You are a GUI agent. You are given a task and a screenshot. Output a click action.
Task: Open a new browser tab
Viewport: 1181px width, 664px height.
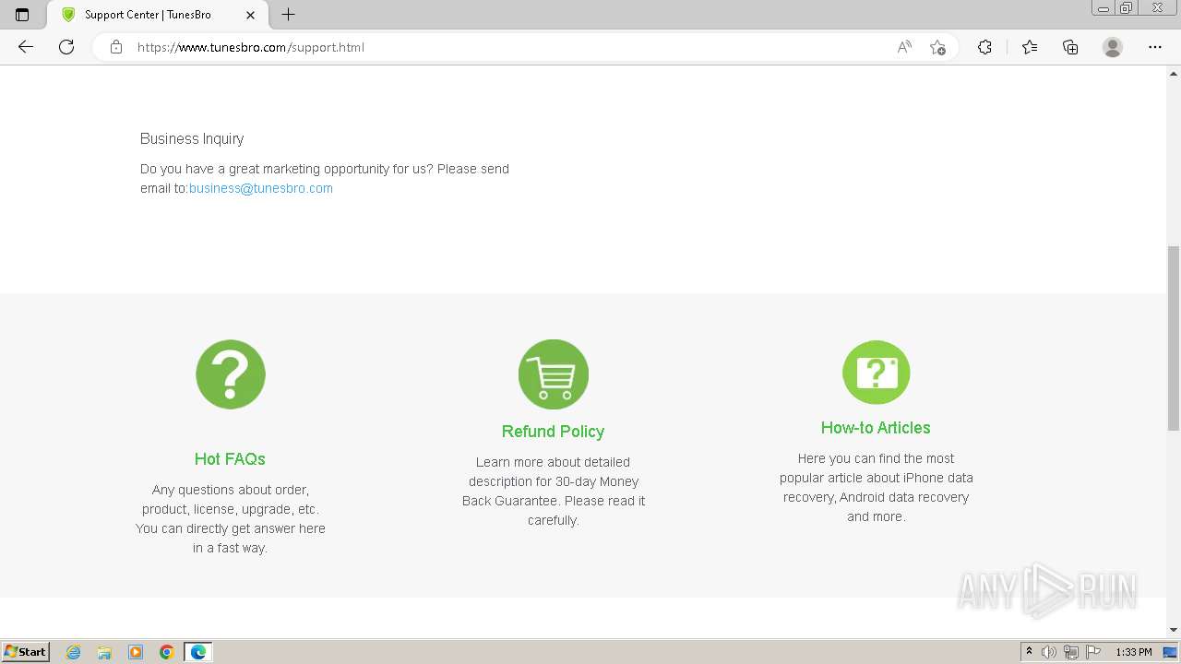click(288, 15)
